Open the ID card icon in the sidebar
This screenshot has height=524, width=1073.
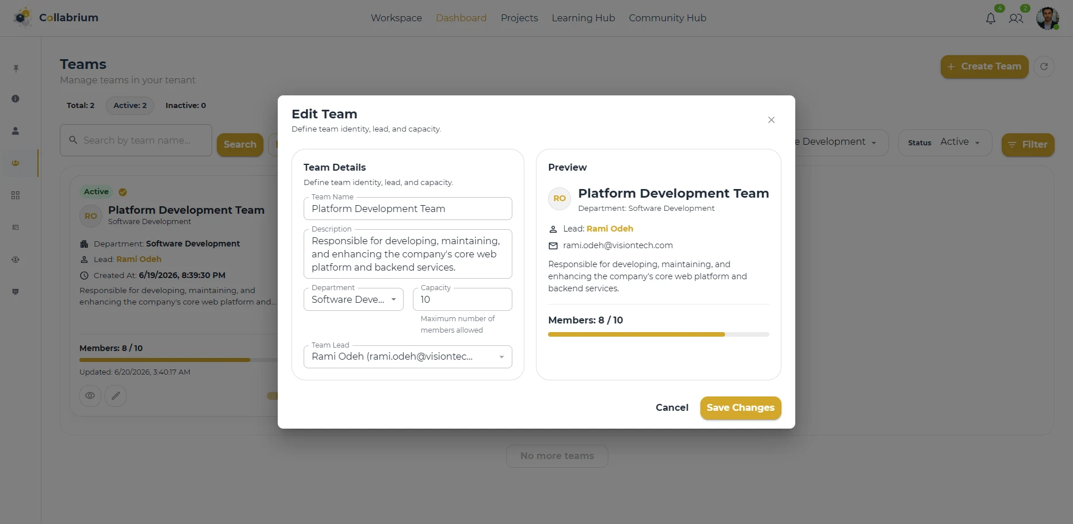tap(16, 228)
